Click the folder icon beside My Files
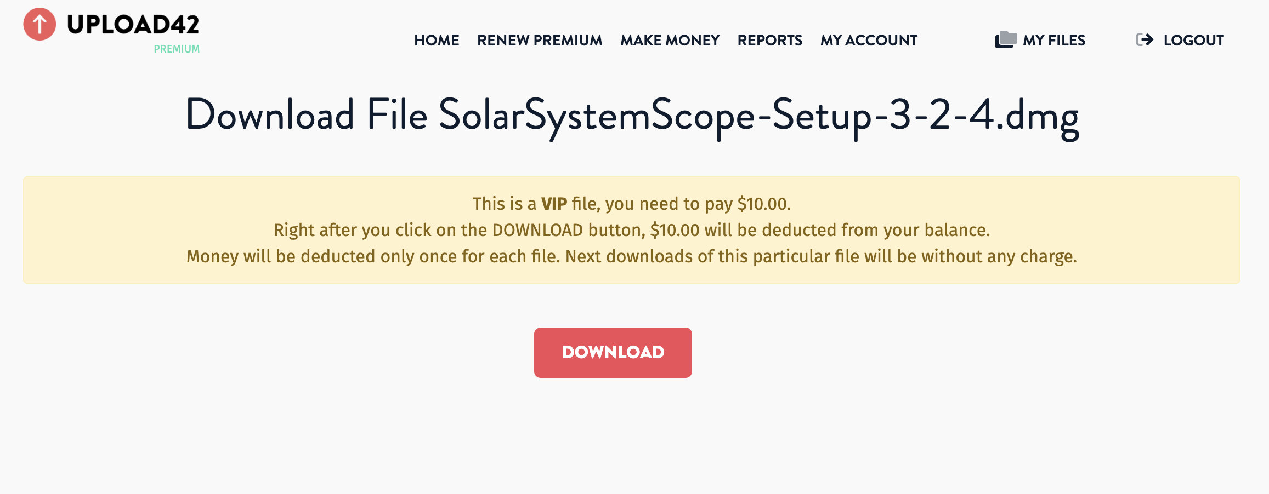Screen dimensions: 1269x494 (x=1006, y=40)
